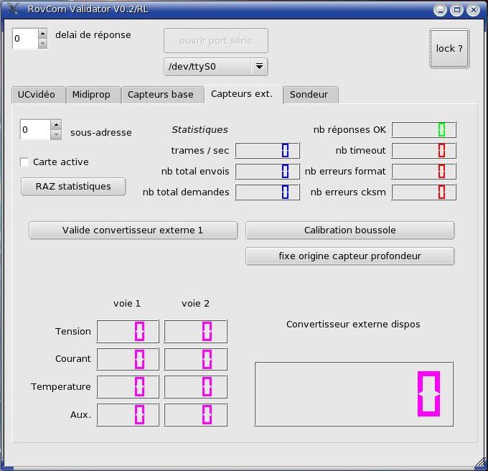This screenshot has height=471, width=488.
Task: Click fixe origine capteur profondeur button
Action: 349,256
